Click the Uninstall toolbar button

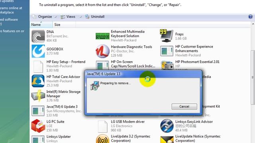pyautogui.click(x=95, y=17)
